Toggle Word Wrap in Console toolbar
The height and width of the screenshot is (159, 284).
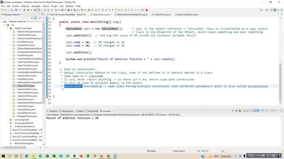click(x=251, y=111)
